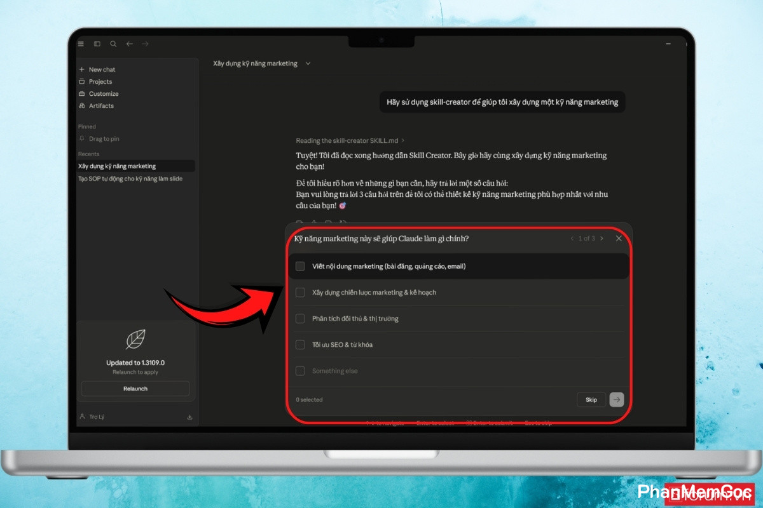Go forward with the right arrow
The image size is (763, 508).
click(146, 44)
